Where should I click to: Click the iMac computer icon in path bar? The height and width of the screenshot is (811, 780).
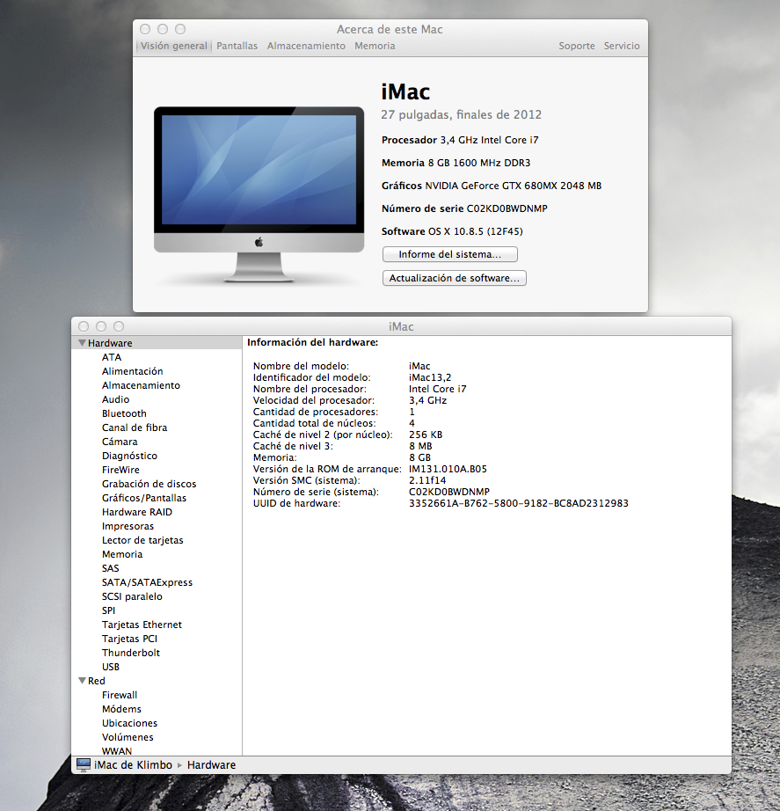[84, 764]
